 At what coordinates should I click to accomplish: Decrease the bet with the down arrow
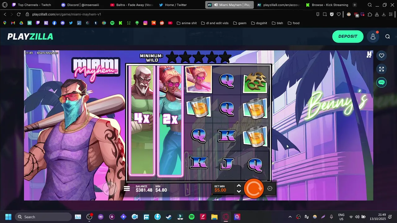[x=239, y=191]
